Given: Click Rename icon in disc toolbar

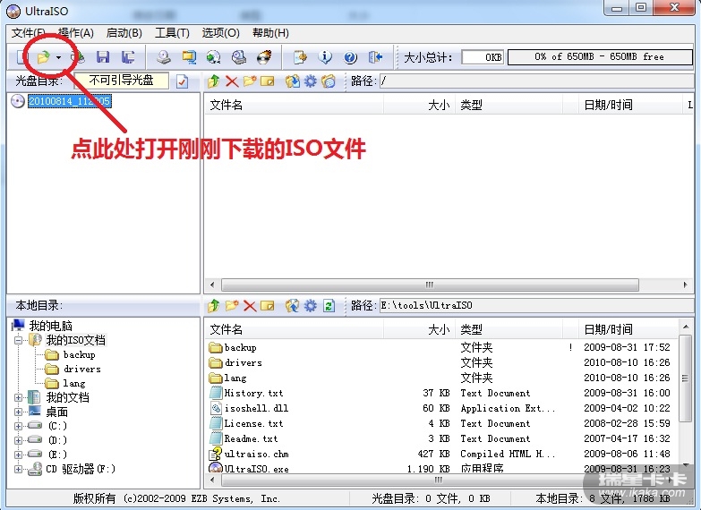Looking at the screenshot, I should [268, 81].
